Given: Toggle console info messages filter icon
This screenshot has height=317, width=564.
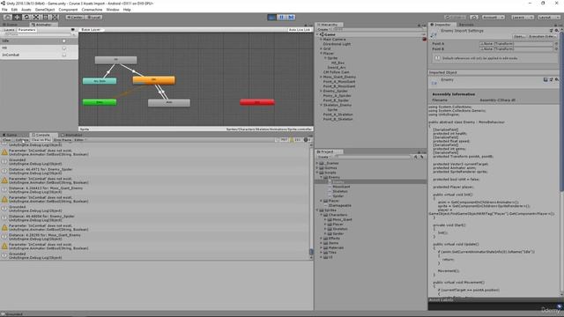Looking at the screenshot, I should [x=282, y=140].
